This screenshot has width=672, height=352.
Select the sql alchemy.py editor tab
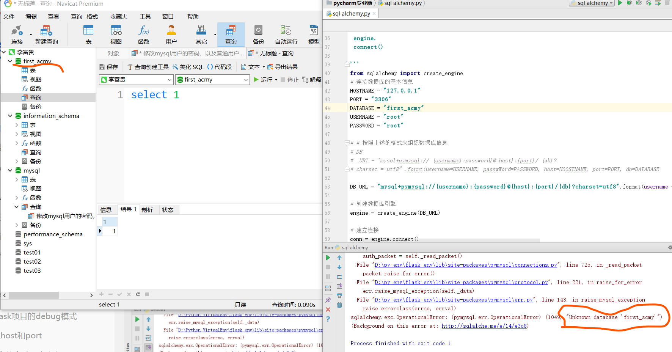[x=351, y=14]
